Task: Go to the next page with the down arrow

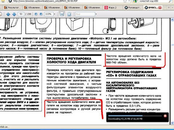Action: (x=14, y=14)
